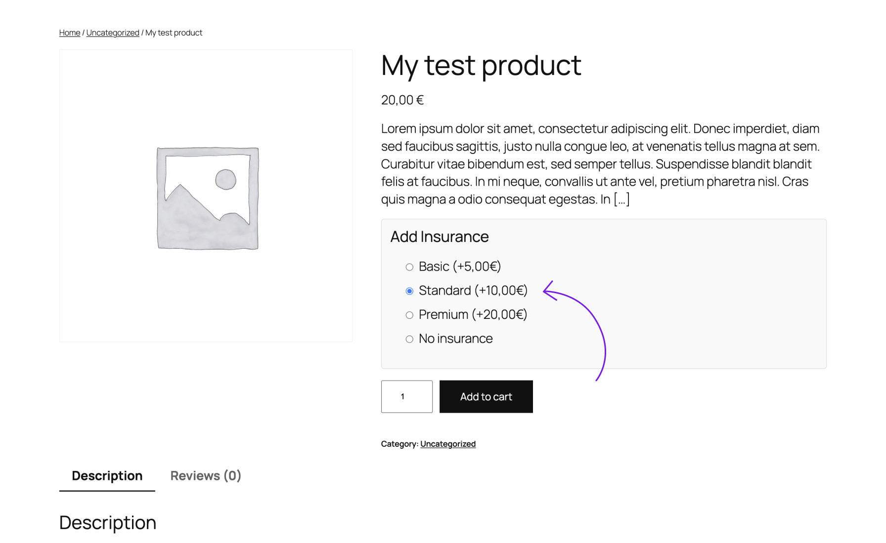Choose No insurance
This screenshot has width=886, height=543.
pos(409,339)
